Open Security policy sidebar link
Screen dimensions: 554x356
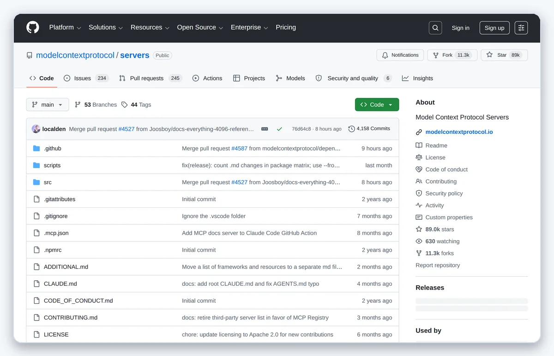tap(439, 193)
